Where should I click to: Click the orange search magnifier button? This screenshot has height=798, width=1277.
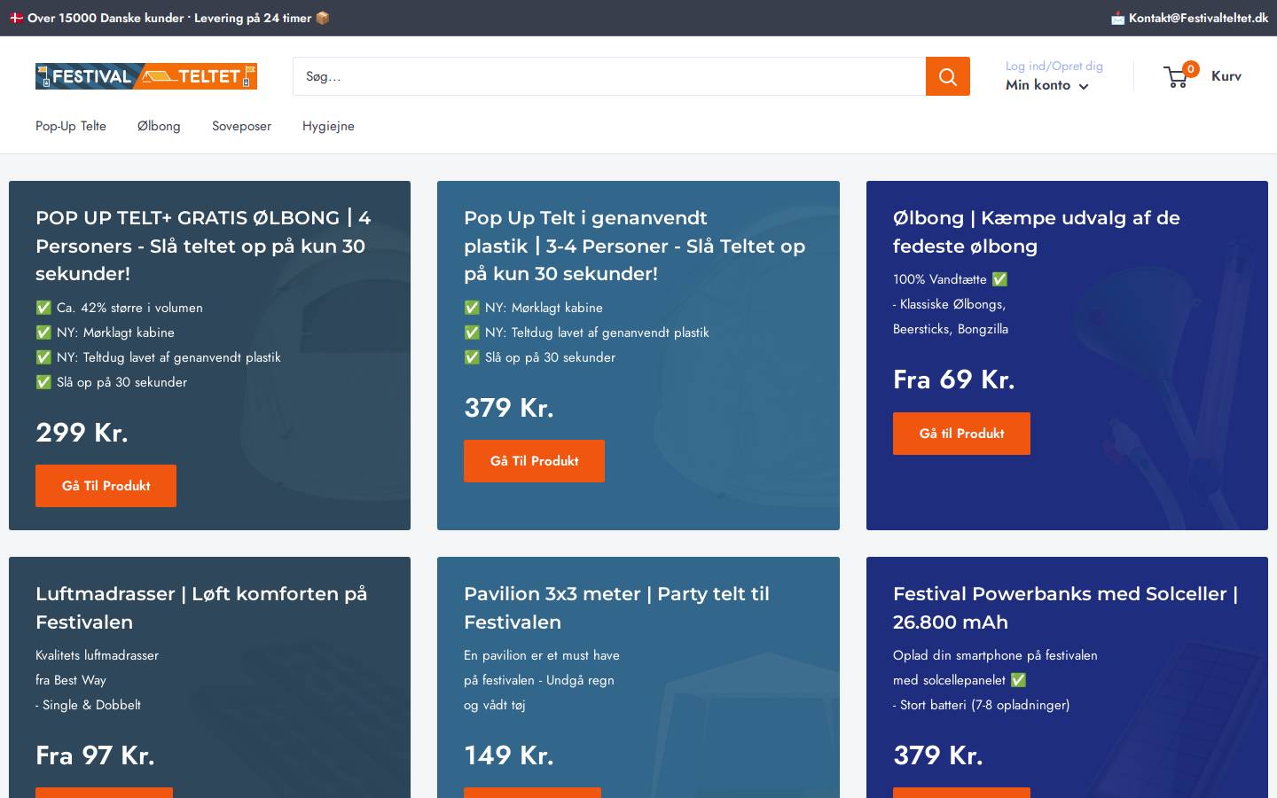coord(948,76)
